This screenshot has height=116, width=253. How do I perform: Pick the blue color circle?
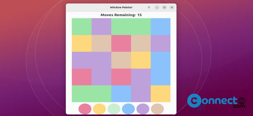click(x=129, y=109)
